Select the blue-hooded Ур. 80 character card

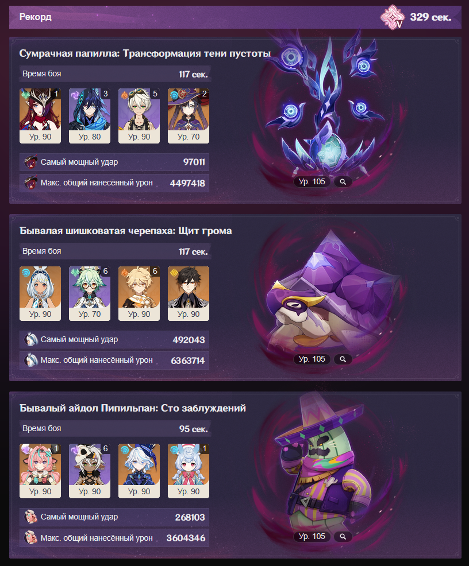[x=90, y=116]
